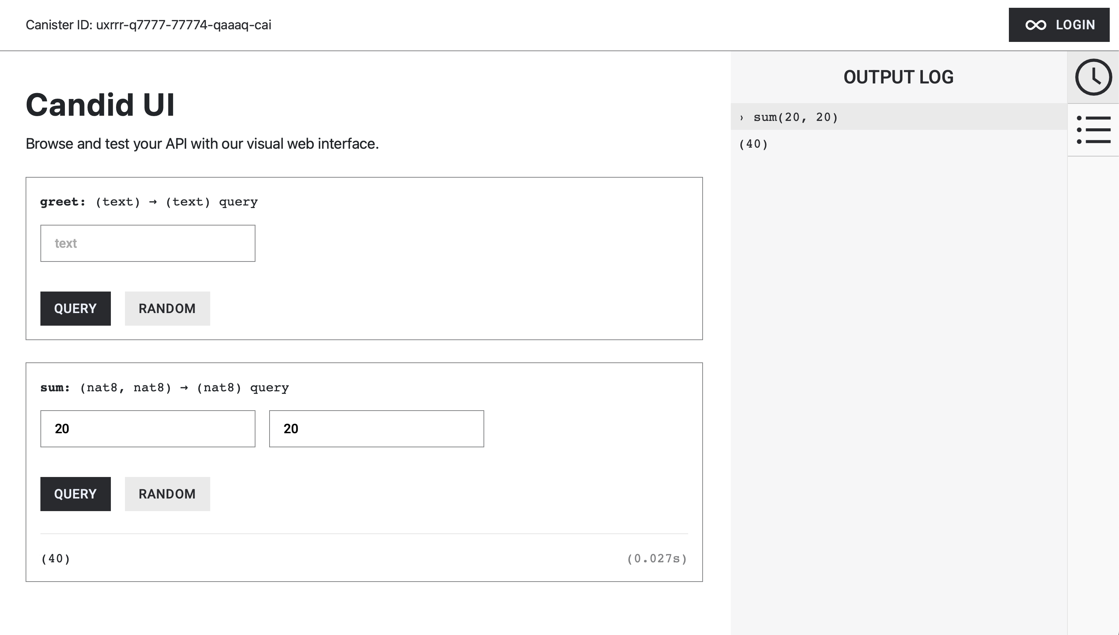Viewport: 1119px width, 635px height.
Task: Click the 'Browse and test your API' description
Action: [x=202, y=144]
